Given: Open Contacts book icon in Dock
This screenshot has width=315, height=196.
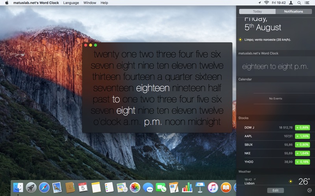Looking at the screenshot, I should (x=70, y=187).
